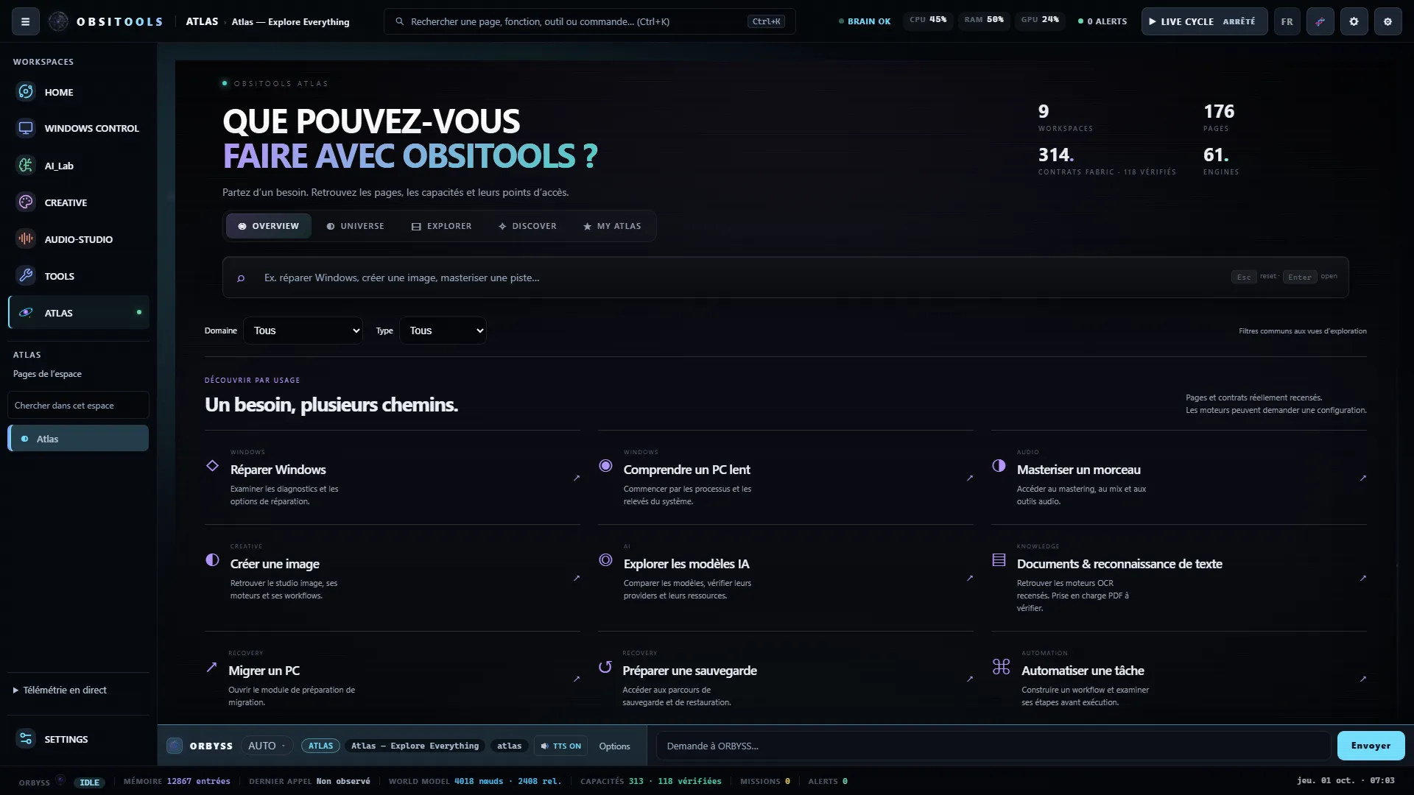Open the AUTO mode selector
Viewport: 1414px width, 795px height.
pyautogui.click(x=267, y=746)
